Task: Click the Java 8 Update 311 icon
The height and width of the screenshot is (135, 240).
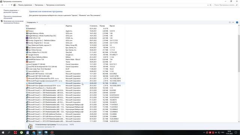Action: click(x=27, y=64)
